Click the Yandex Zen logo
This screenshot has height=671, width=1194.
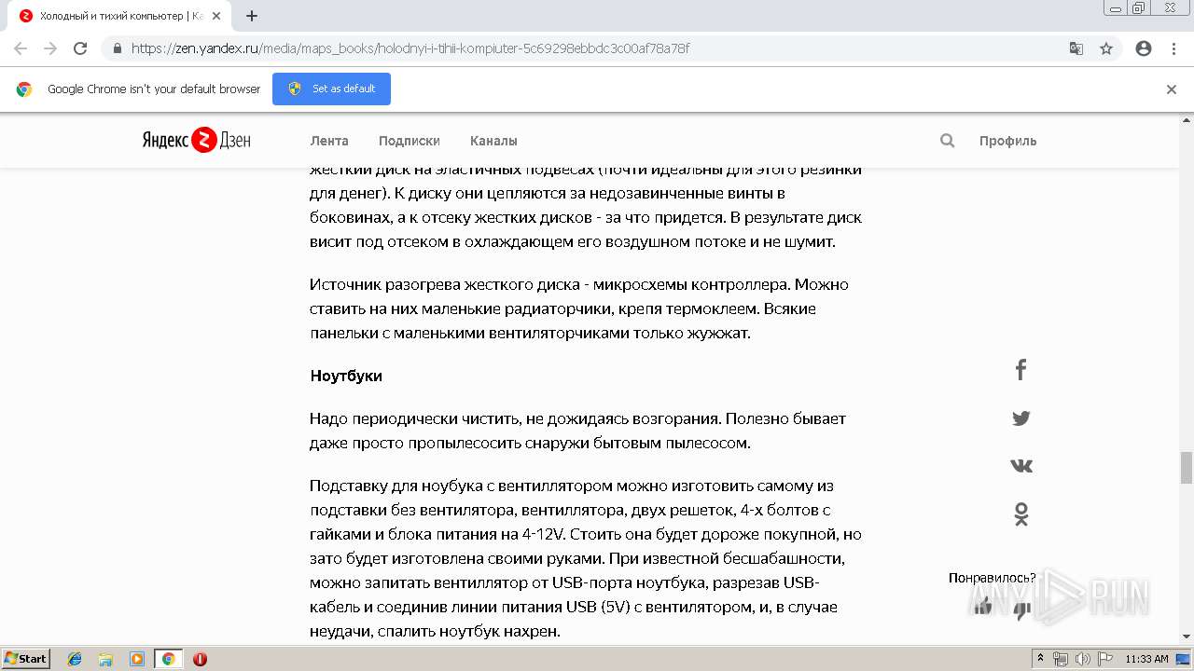197,140
